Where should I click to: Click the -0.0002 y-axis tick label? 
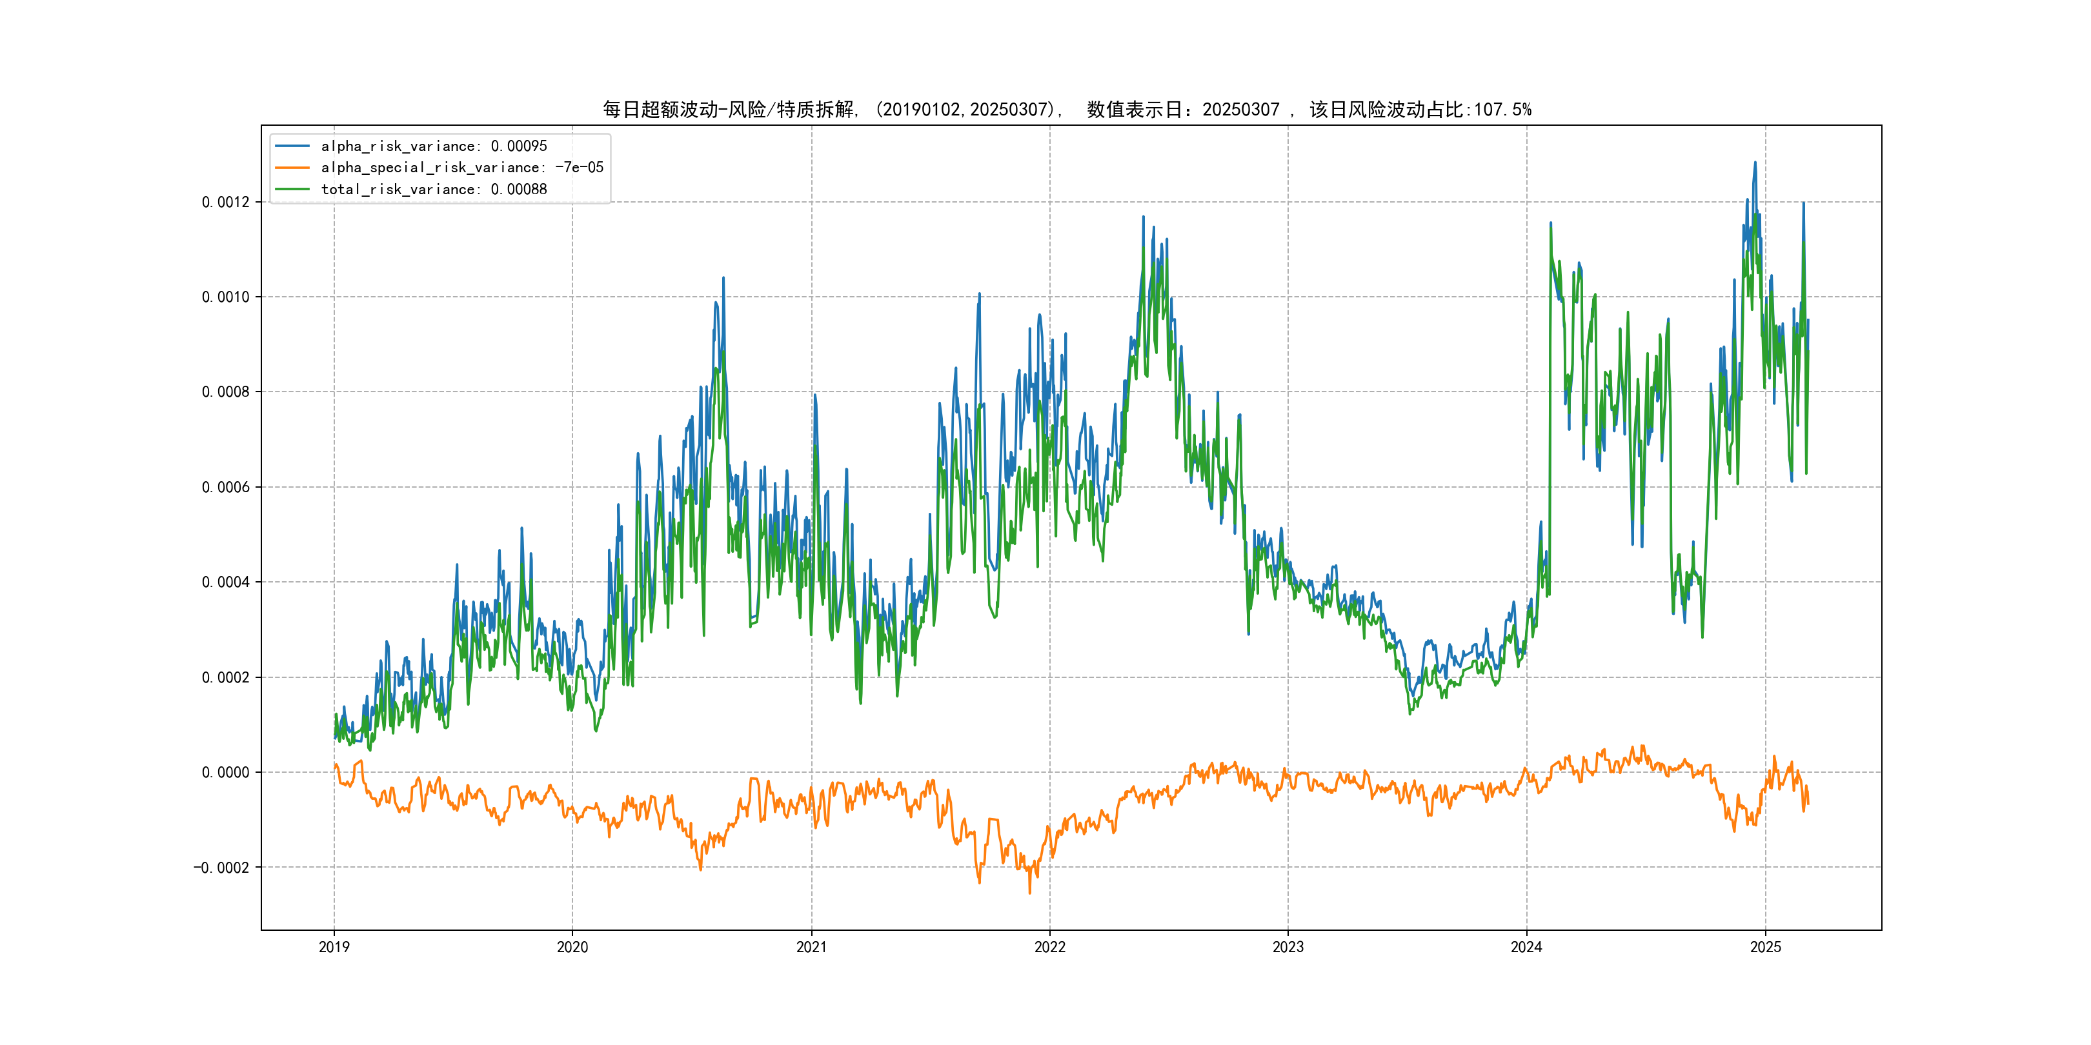[221, 868]
